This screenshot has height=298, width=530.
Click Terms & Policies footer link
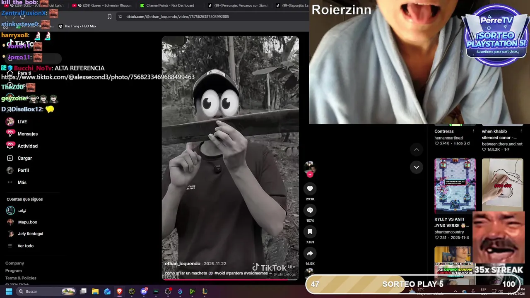click(21, 278)
